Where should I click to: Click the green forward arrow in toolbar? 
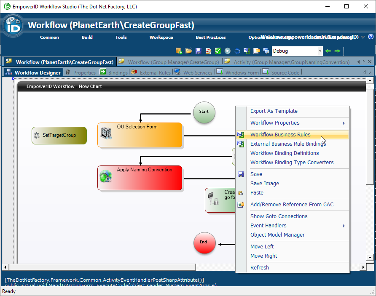point(337,51)
